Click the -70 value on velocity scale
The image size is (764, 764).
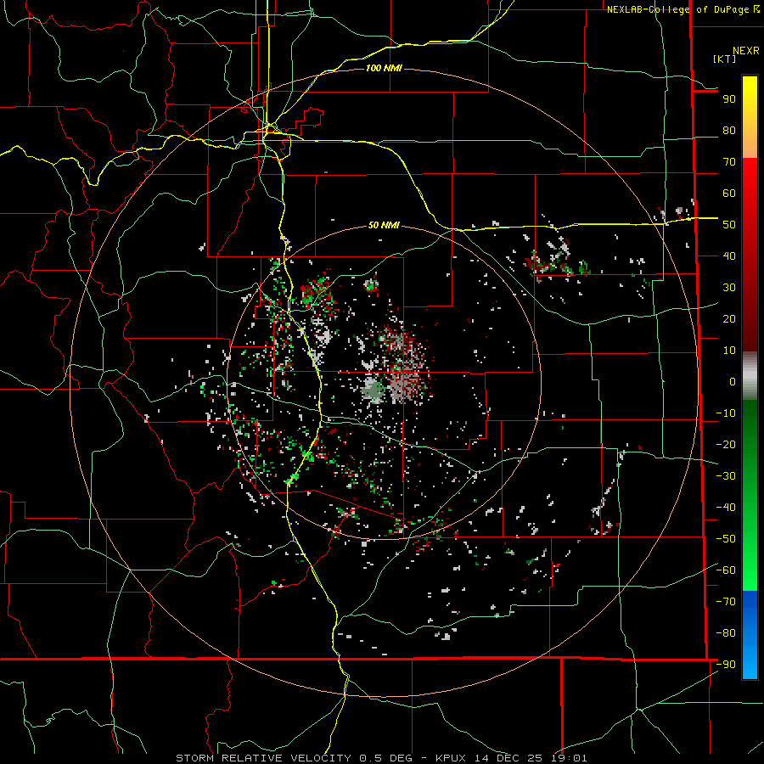pyautogui.click(x=726, y=602)
